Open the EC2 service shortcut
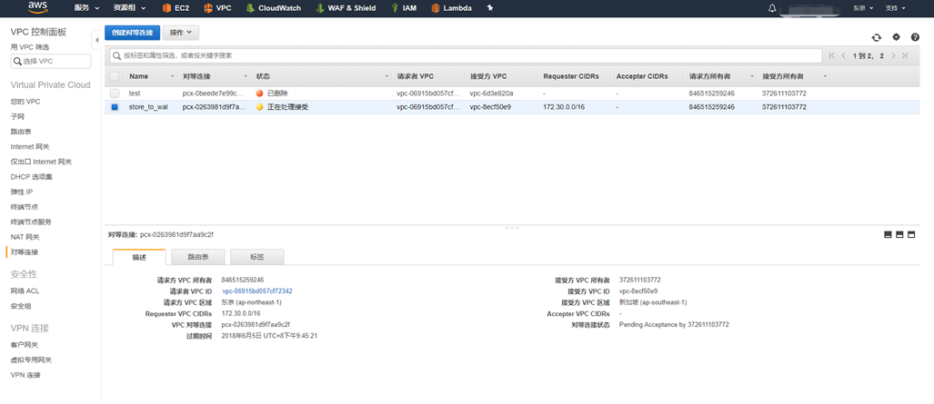 (x=176, y=8)
